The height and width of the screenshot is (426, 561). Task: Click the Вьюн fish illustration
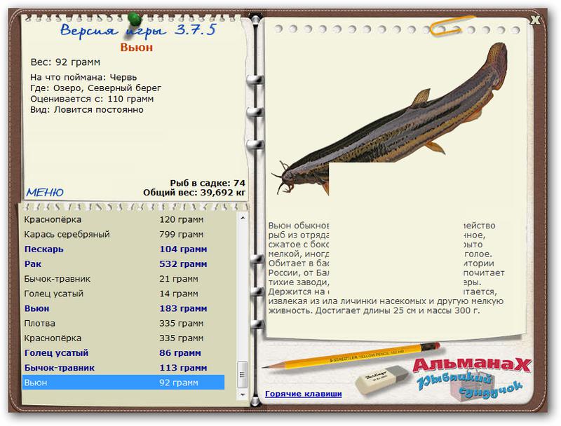[390, 118]
